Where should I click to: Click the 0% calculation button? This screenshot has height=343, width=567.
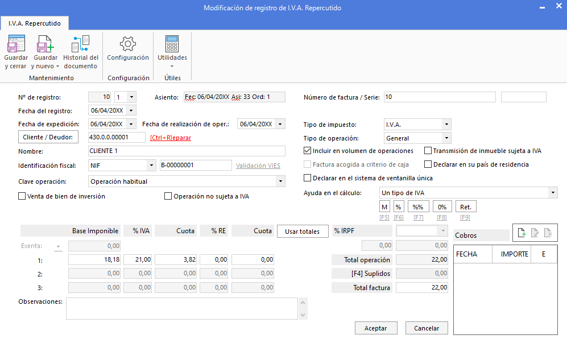(442, 207)
